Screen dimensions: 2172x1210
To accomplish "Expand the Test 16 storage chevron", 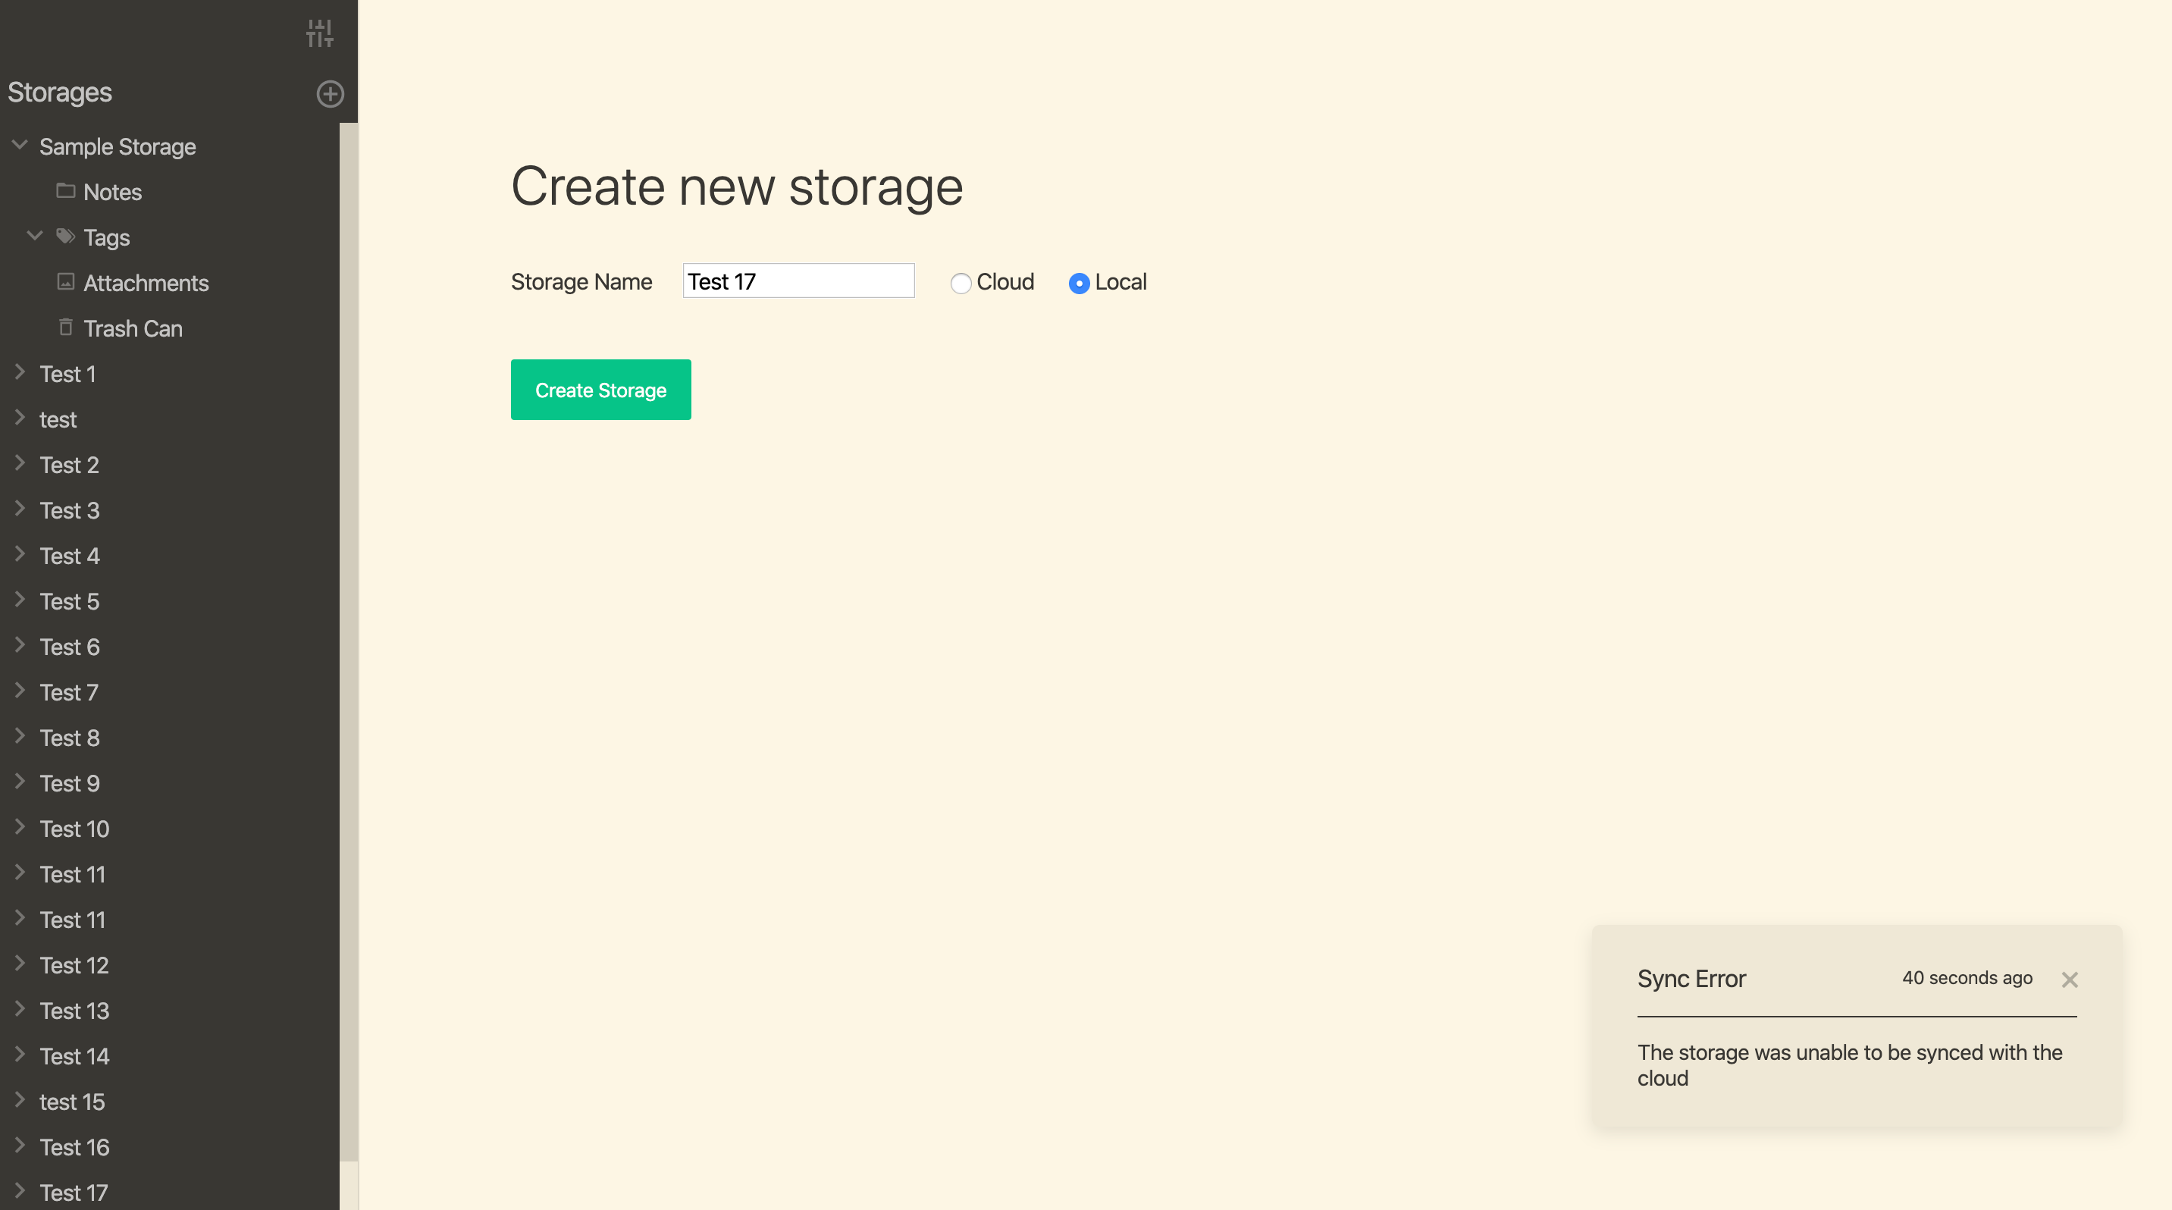I will (20, 1147).
